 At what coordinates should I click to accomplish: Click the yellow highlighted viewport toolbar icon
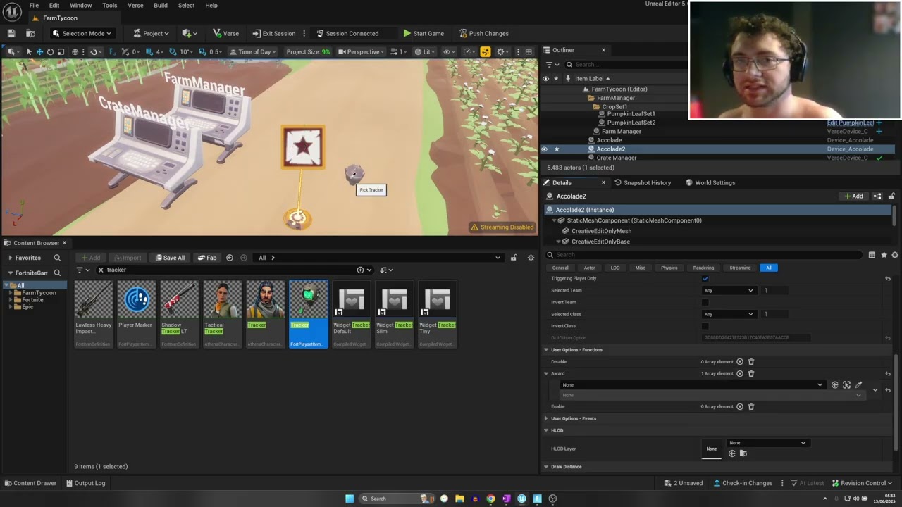click(486, 51)
